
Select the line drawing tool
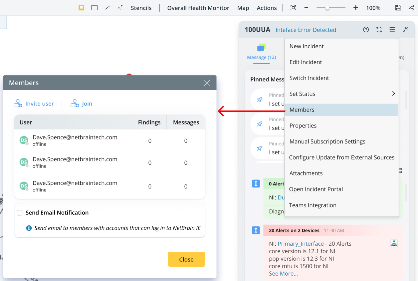click(107, 8)
